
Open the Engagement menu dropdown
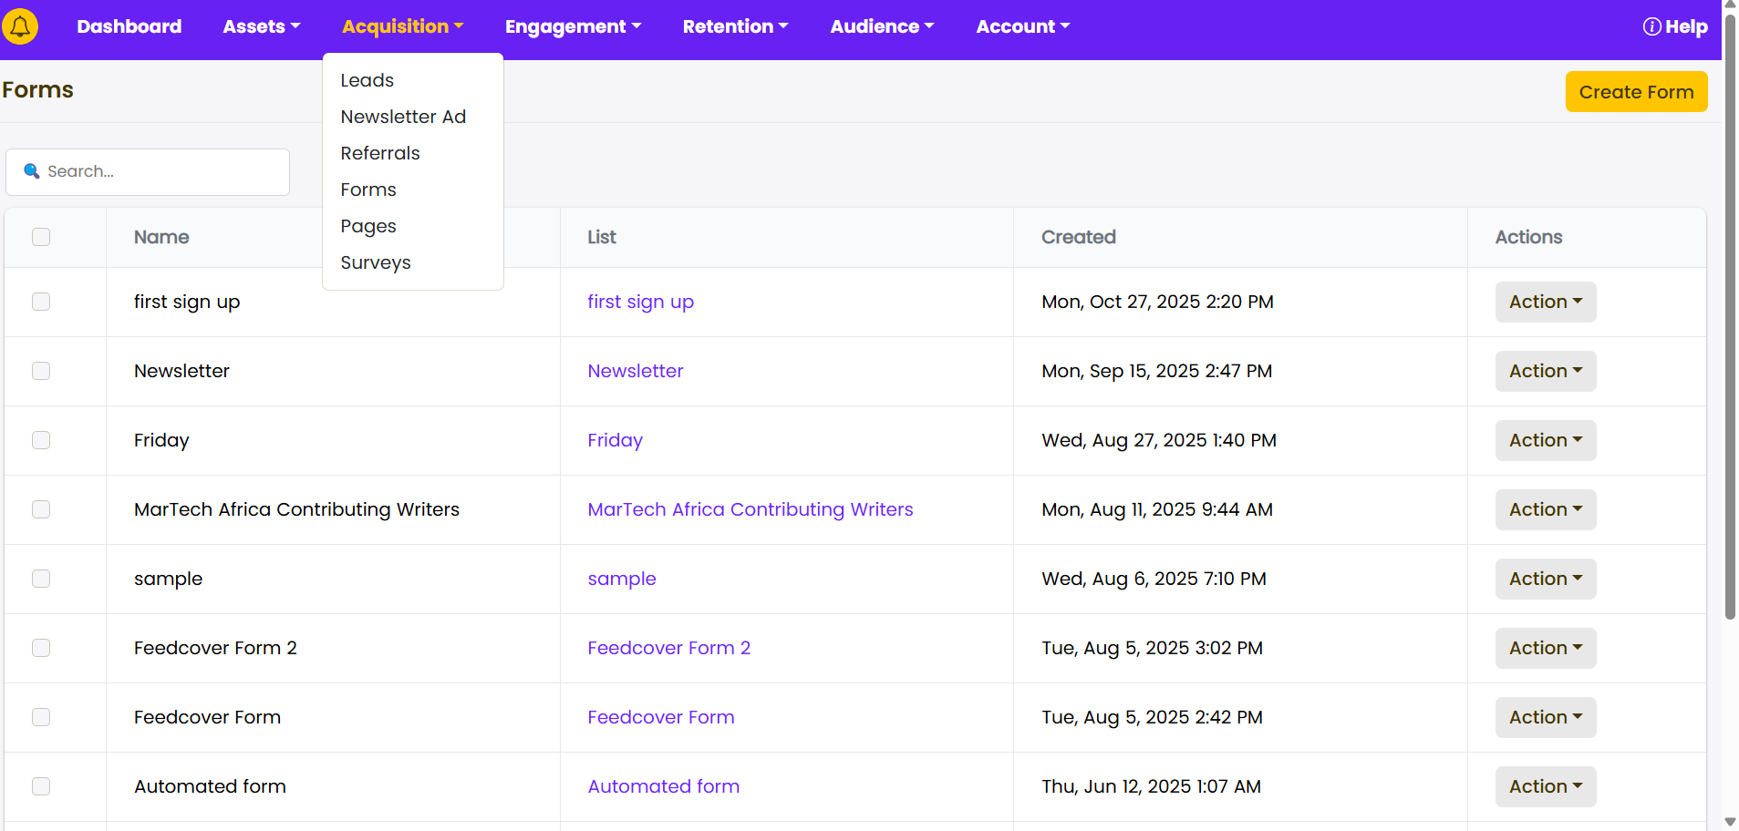click(x=573, y=26)
